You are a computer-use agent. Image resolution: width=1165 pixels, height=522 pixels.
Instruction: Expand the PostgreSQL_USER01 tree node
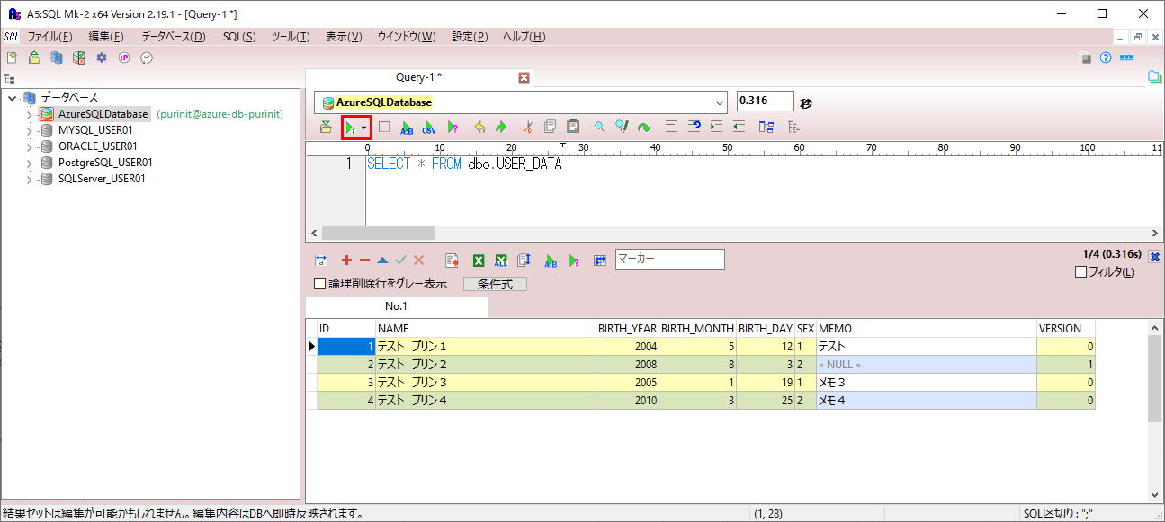point(29,164)
